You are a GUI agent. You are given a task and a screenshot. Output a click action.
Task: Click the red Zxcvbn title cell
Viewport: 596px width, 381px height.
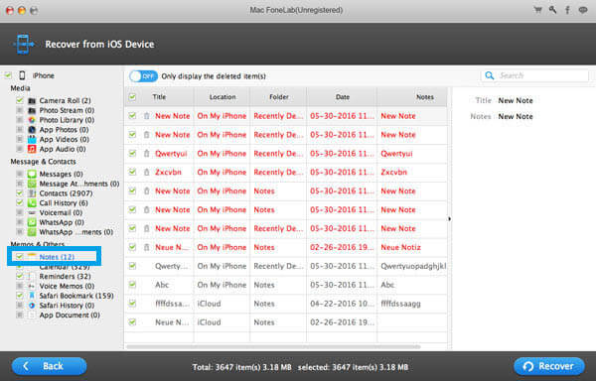pyautogui.click(x=168, y=173)
